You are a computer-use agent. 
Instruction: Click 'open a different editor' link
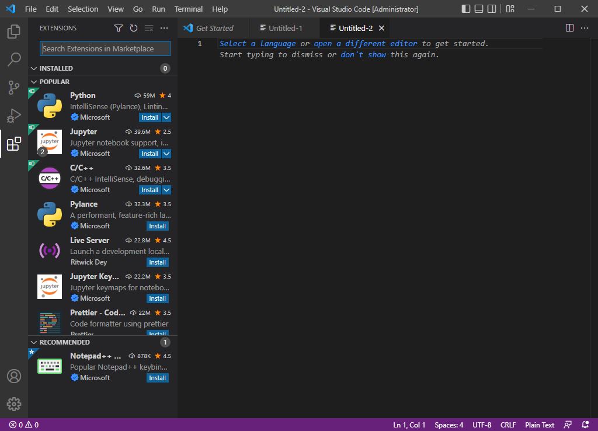[366, 43]
